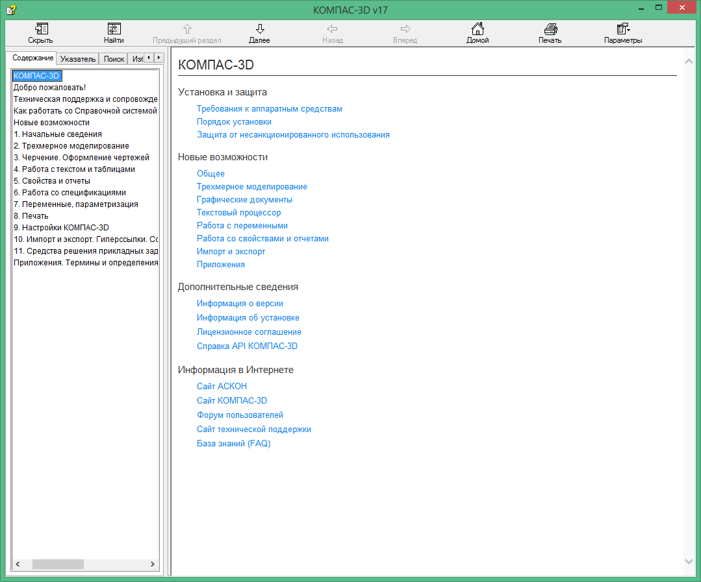Screen dimensions: 701x582
Task: Select 1. Начальные сведения topic
Action: pyautogui.click(x=58, y=134)
